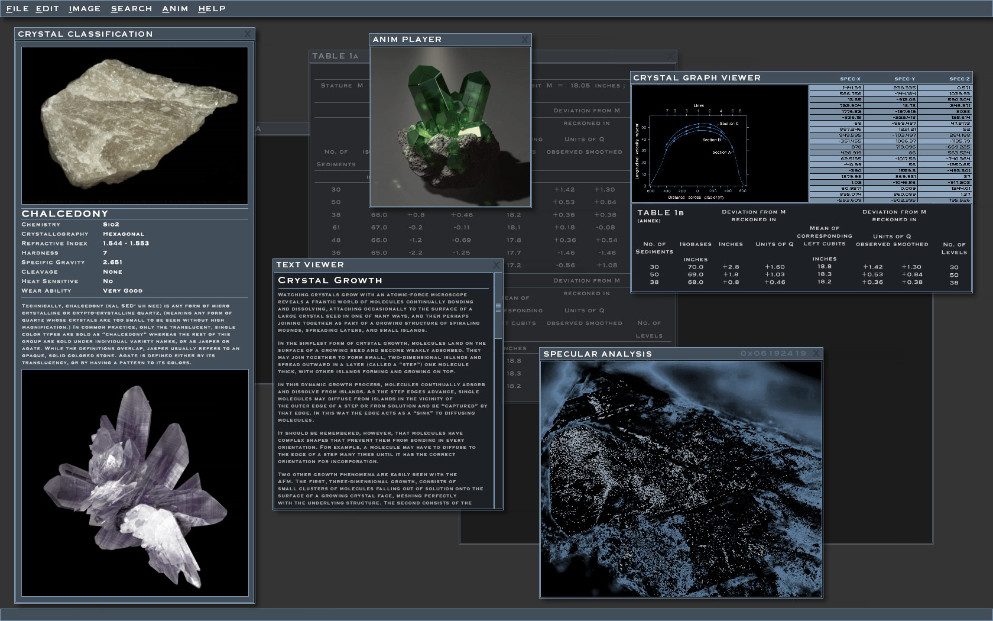Close the Crystal Classification window
993x621 pixels.
(x=248, y=34)
